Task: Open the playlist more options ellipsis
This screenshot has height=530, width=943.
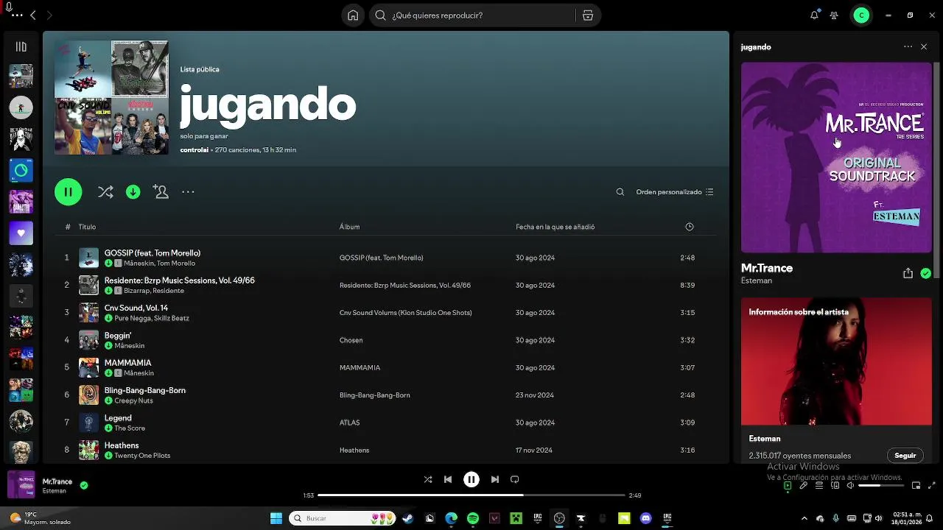Action: pyautogui.click(x=188, y=192)
